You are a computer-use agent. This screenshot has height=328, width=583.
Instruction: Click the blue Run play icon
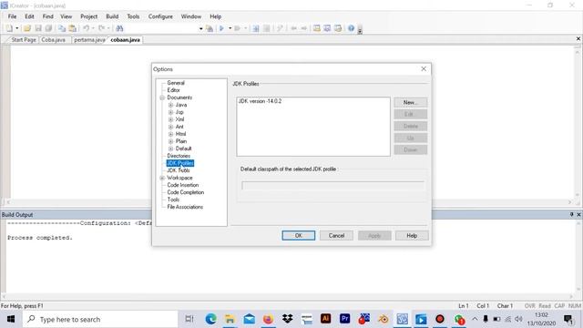click(222, 28)
